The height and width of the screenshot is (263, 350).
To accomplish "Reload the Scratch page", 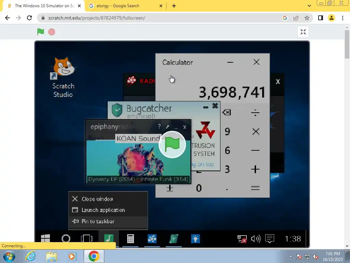I will pos(29,18).
